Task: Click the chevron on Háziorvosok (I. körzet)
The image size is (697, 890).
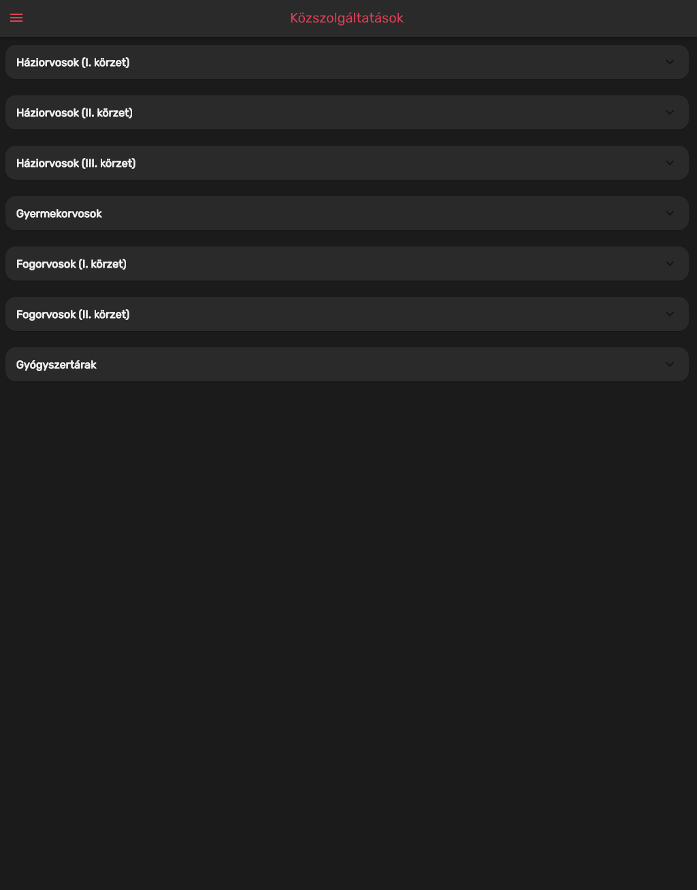Action: click(x=670, y=62)
